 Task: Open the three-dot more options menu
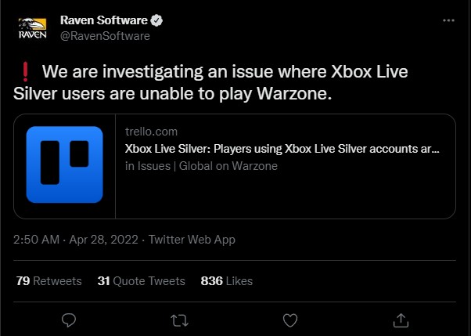point(448,20)
